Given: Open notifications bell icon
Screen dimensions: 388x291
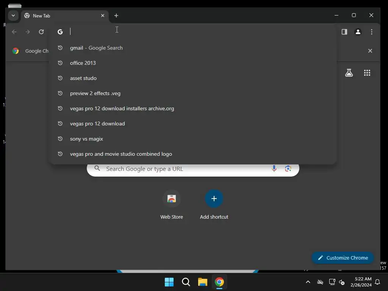Looking at the screenshot, I should (378, 282).
